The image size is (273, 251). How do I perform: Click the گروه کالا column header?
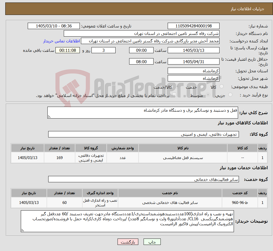(91, 148)
